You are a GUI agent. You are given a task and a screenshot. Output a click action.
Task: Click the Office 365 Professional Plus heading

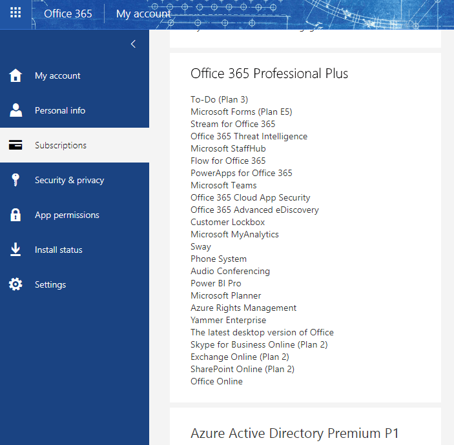click(269, 74)
